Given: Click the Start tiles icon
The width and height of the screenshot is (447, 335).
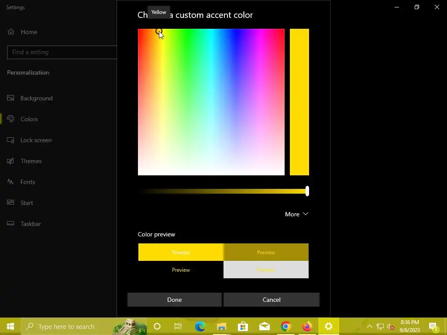Looking at the screenshot, I should 10,202.
